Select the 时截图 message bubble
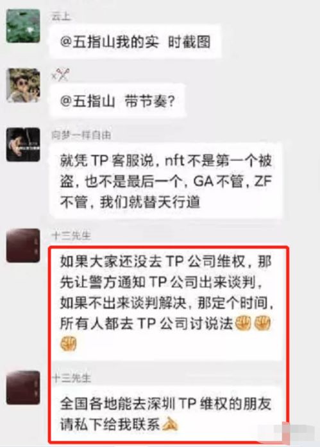Screen dimensions: 320x447 [135, 42]
